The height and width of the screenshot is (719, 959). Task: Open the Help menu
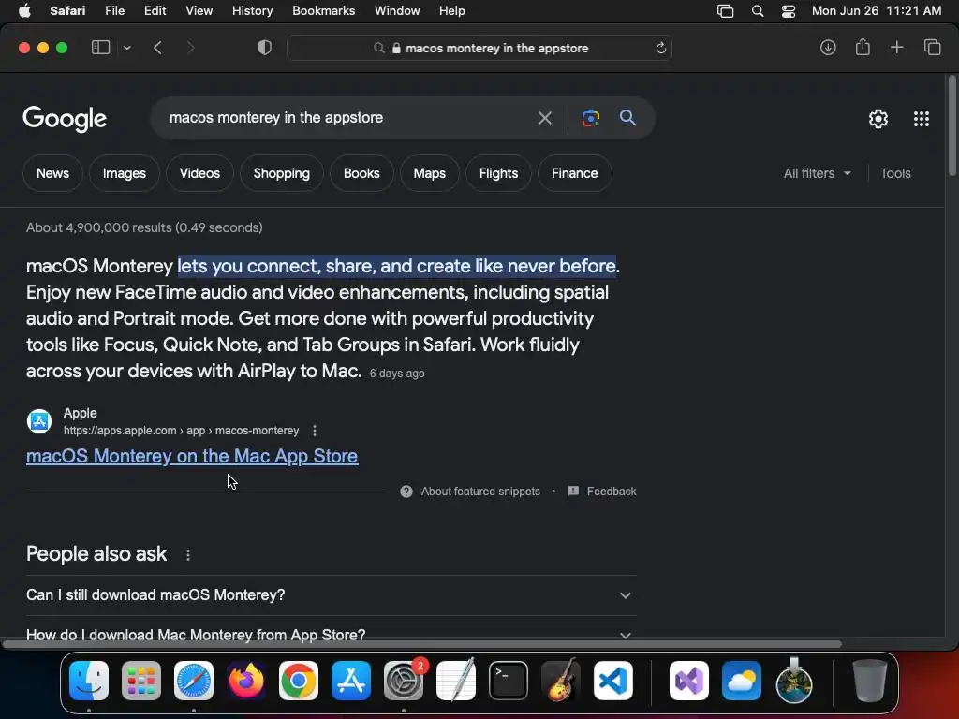452,11
